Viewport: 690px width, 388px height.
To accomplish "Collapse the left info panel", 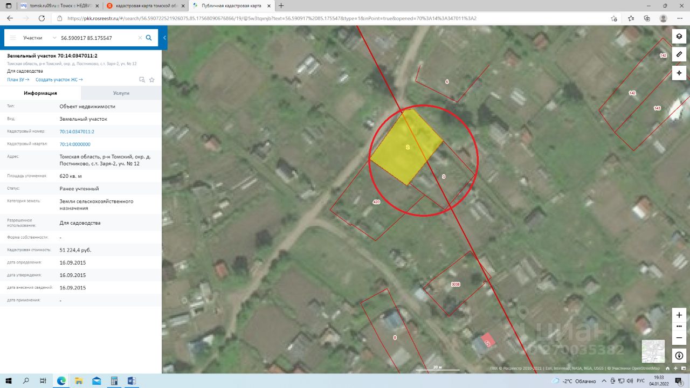I will pyautogui.click(x=164, y=38).
